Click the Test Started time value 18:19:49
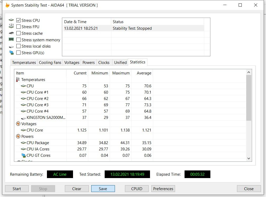Viewport: 266px width, 197px height. tap(127, 174)
